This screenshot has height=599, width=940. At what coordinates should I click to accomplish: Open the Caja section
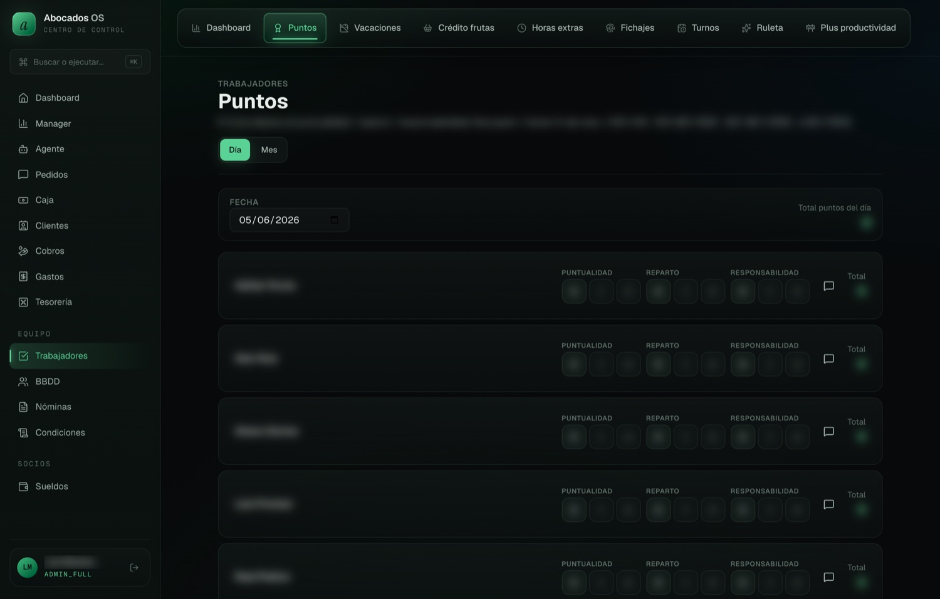(80, 200)
